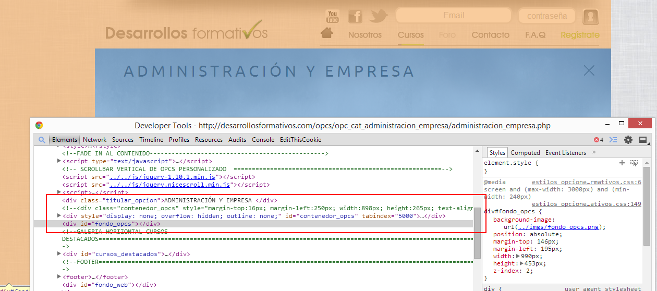Screen dimensions: 657x291
Task: Open the Contacto menu item
Action: point(490,35)
